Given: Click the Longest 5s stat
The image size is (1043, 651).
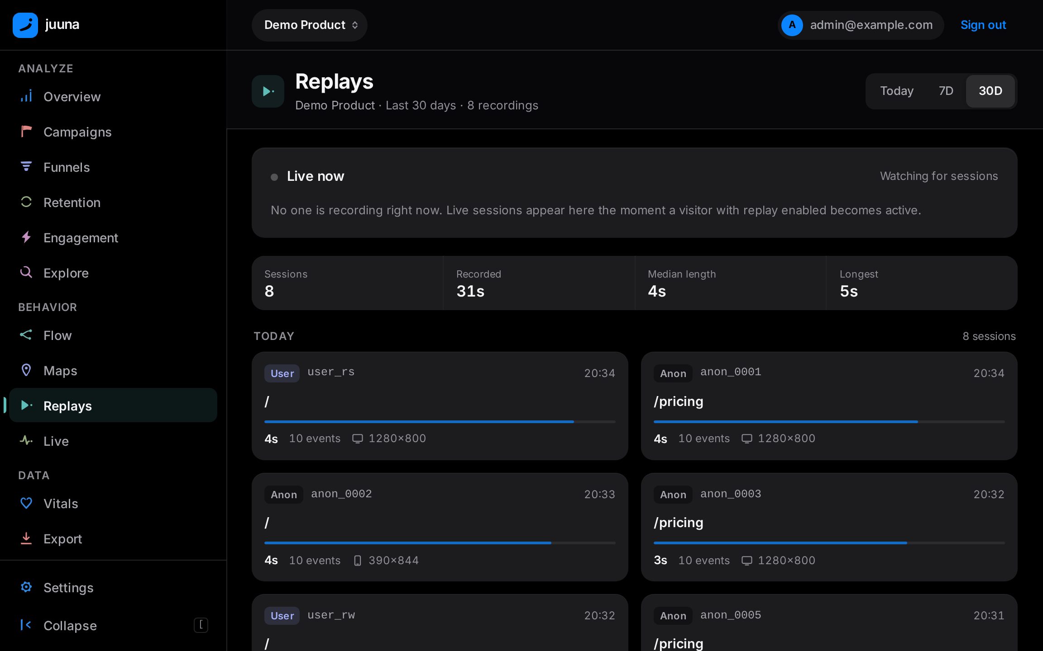Looking at the screenshot, I should click(x=922, y=283).
